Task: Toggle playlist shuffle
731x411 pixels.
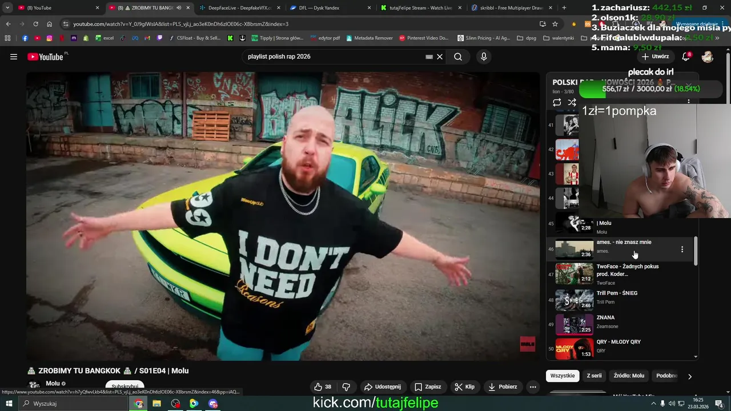Action: click(x=572, y=102)
